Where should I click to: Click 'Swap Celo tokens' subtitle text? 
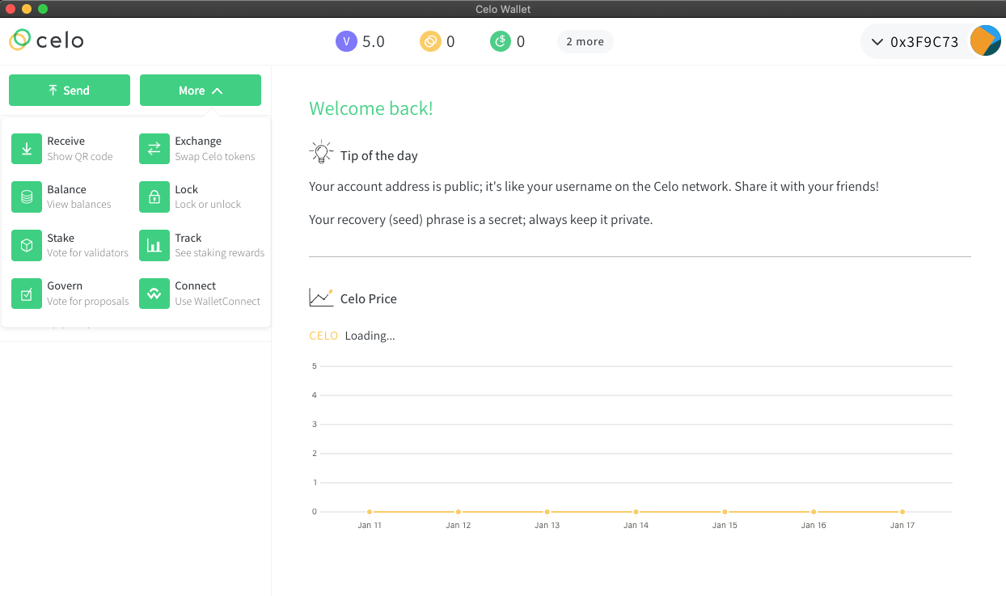coord(215,157)
